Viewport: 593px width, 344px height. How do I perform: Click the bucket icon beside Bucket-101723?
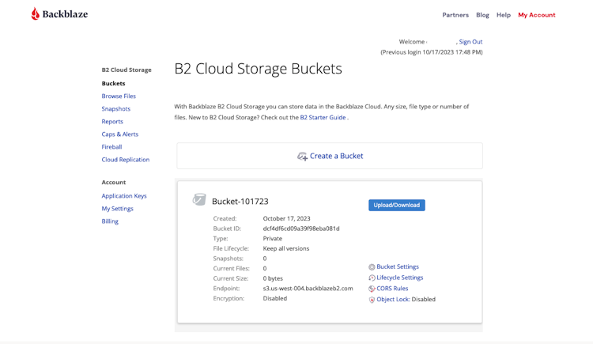[x=199, y=200]
